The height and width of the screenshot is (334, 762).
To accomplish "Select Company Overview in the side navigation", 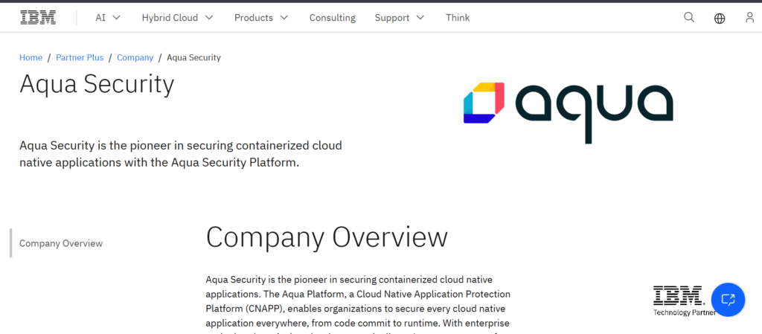I will [61, 243].
